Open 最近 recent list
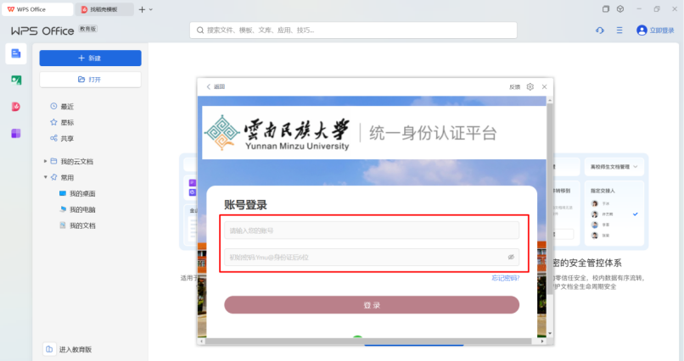684x361 pixels. 67,106
